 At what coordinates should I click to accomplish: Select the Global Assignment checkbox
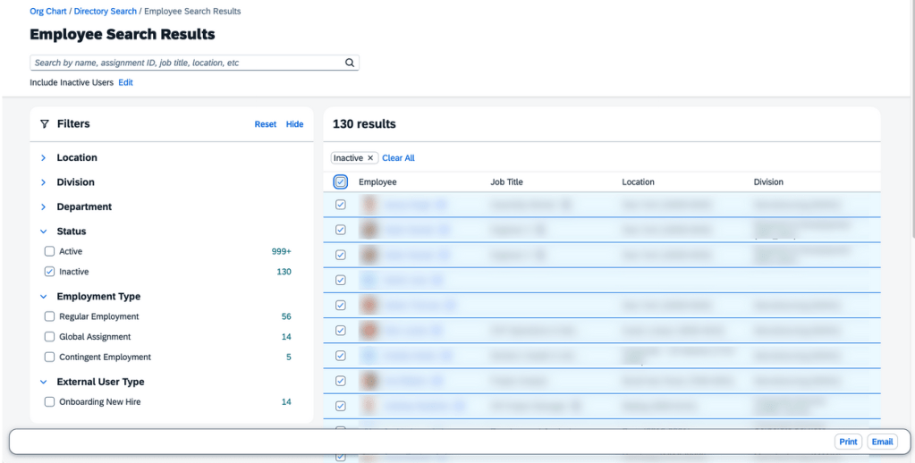point(50,337)
